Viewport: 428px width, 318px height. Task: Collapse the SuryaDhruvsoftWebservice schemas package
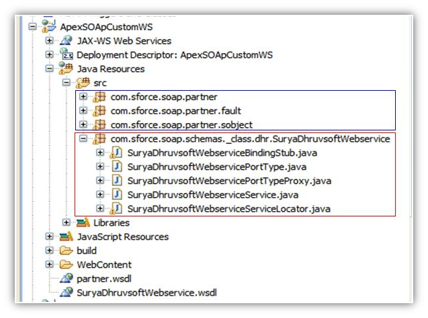click(x=83, y=138)
